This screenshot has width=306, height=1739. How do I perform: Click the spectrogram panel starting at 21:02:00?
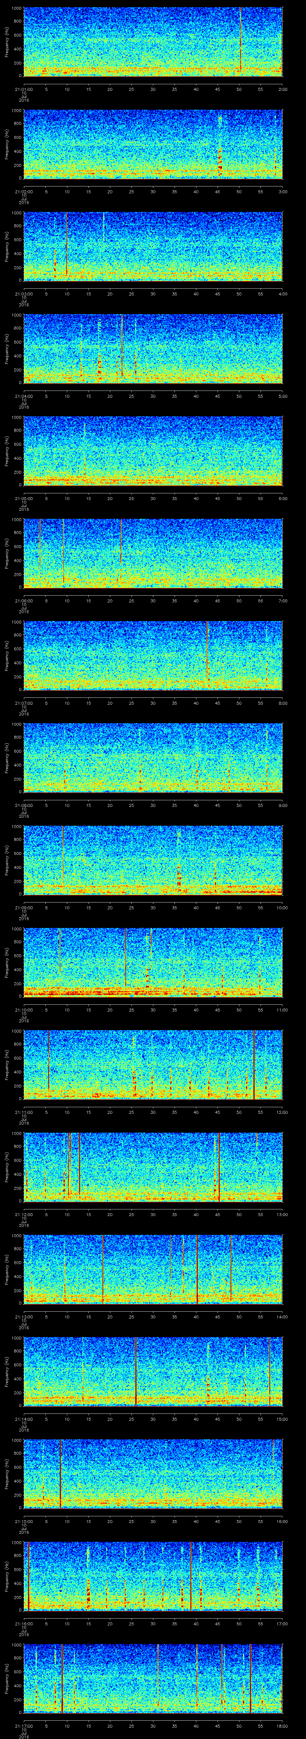153,144
